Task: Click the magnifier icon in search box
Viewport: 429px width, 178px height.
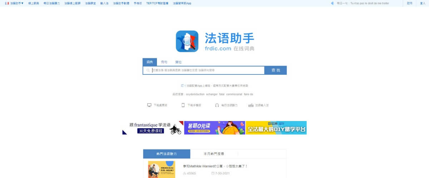Action: coord(148,70)
